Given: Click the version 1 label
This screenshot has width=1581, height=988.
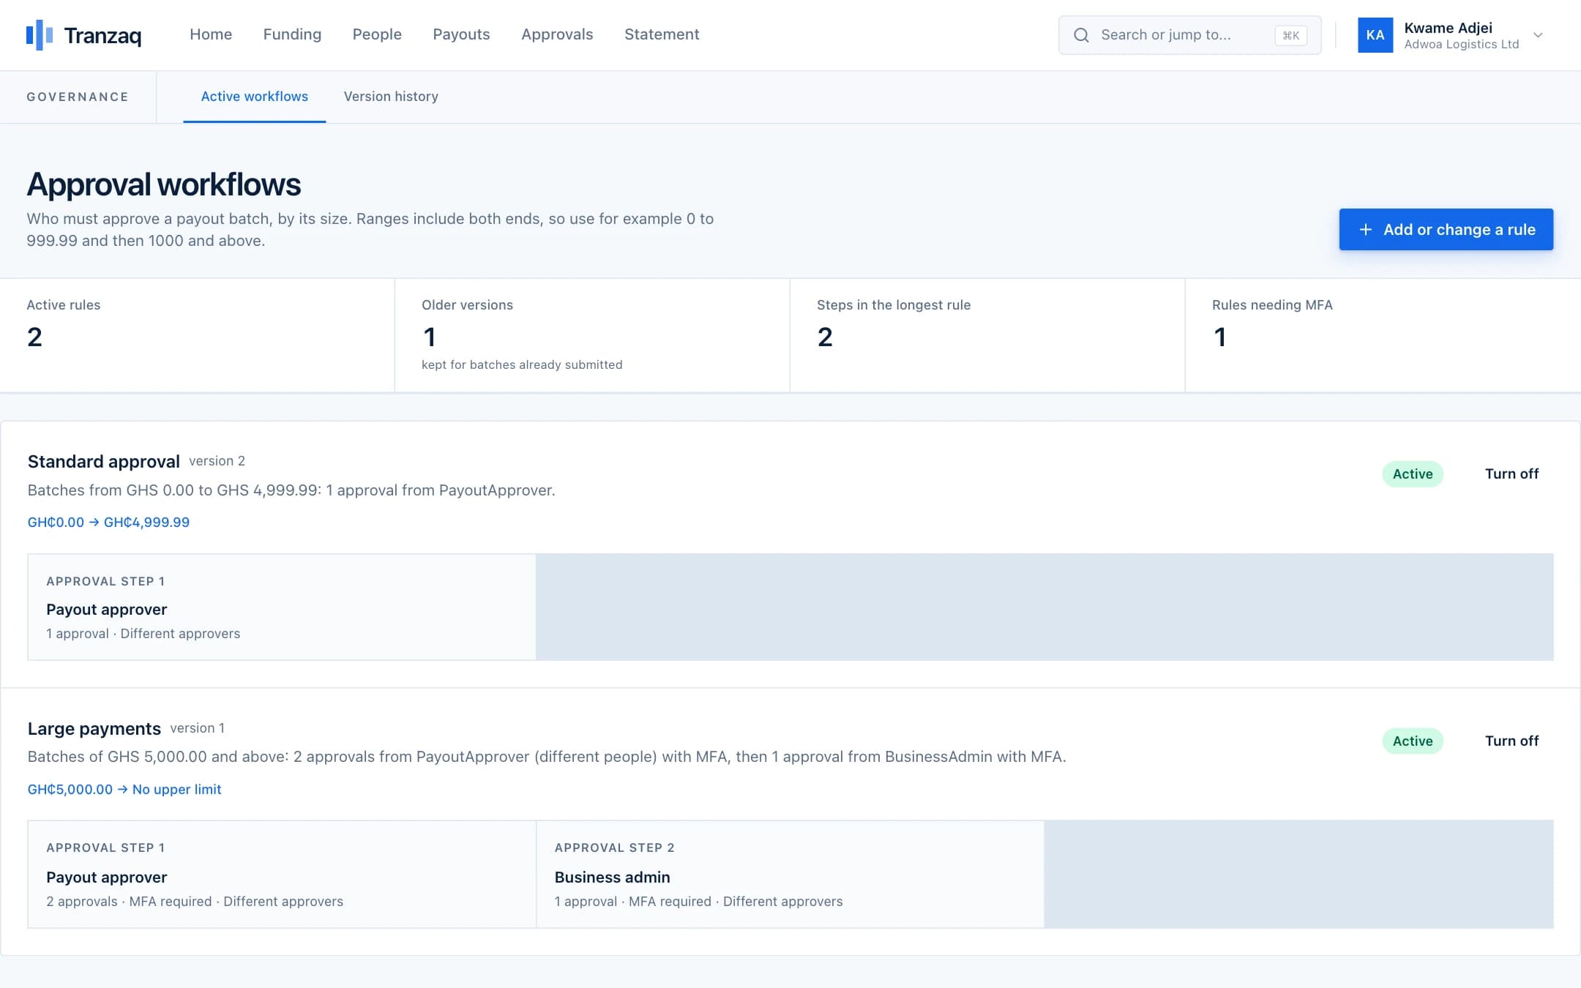Looking at the screenshot, I should (198, 728).
